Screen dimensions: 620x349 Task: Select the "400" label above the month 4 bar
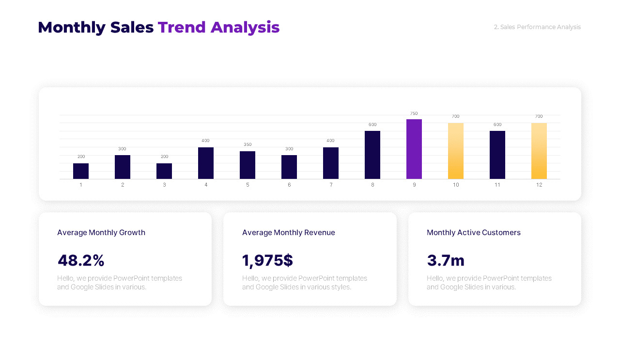point(206,141)
